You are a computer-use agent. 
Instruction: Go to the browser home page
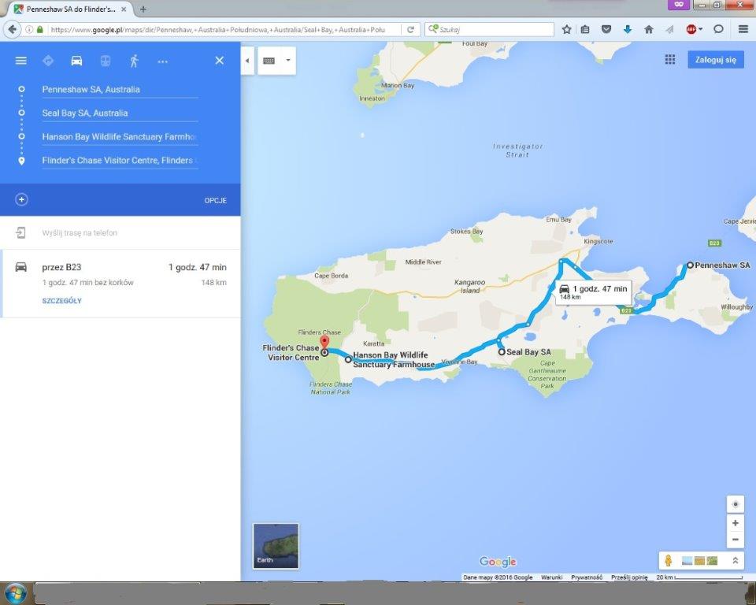tap(648, 29)
